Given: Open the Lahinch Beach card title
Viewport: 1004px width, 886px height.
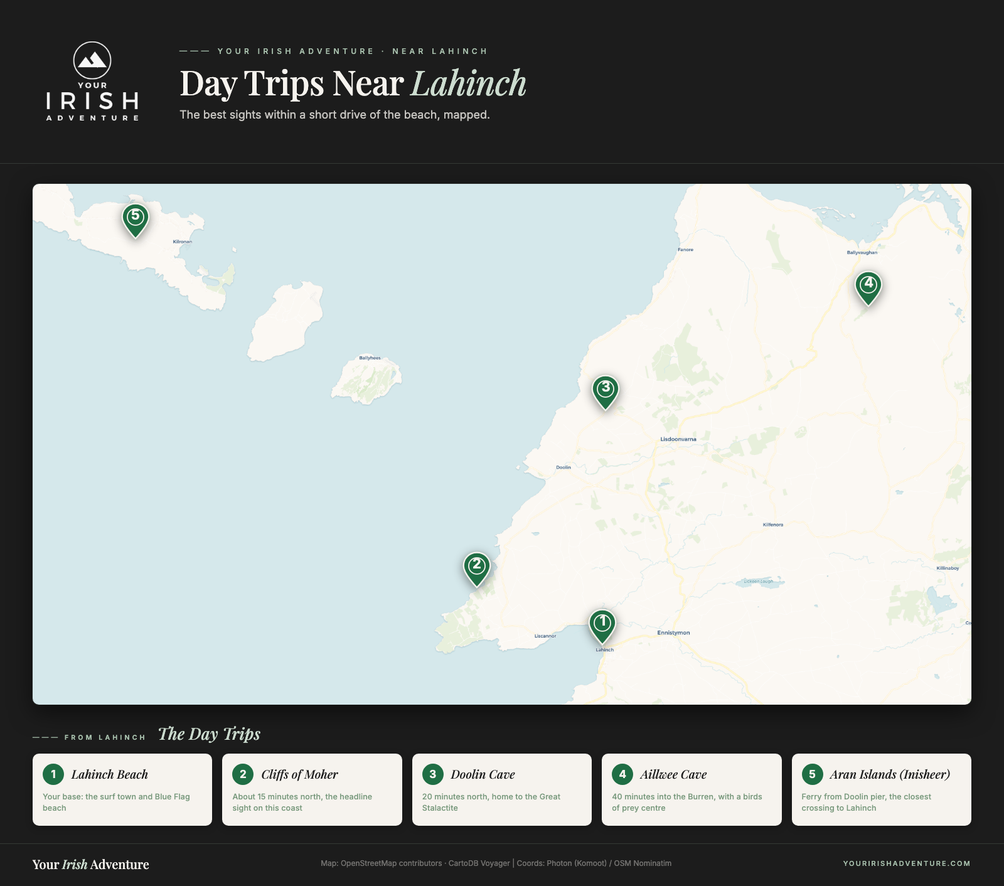Looking at the screenshot, I should click(x=110, y=774).
